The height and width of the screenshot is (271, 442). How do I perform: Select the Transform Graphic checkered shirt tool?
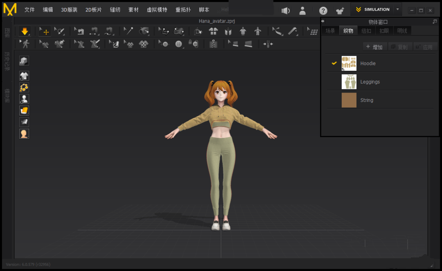(x=129, y=44)
